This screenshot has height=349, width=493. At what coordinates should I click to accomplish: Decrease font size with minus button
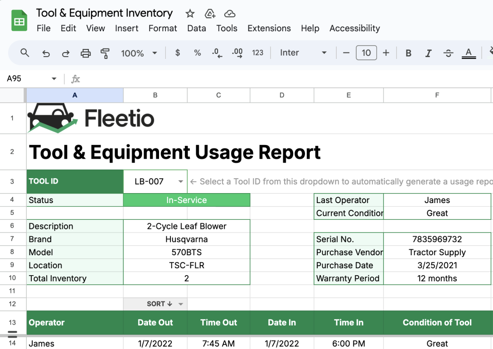(x=346, y=53)
